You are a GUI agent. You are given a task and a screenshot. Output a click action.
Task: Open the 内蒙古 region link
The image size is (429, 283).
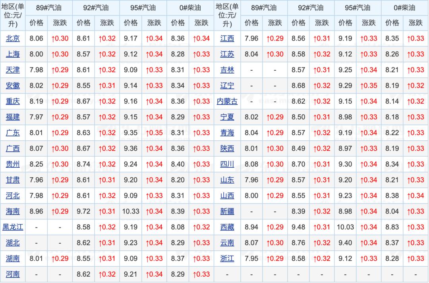227,101
